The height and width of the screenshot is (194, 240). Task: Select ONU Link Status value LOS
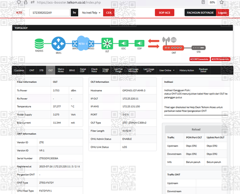pos(125,147)
